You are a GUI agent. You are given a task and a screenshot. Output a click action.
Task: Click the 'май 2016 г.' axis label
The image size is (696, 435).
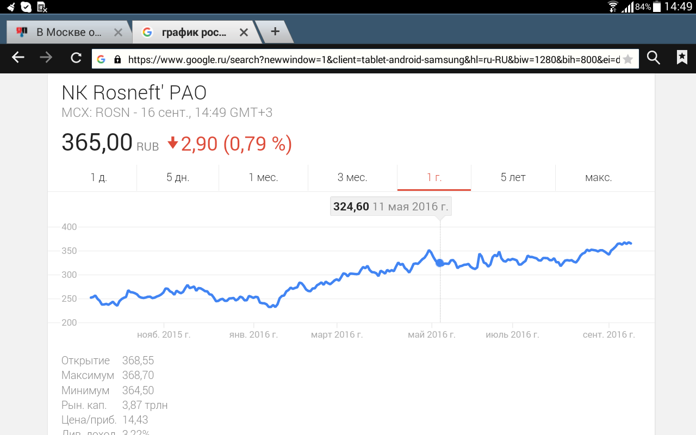pyautogui.click(x=432, y=335)
